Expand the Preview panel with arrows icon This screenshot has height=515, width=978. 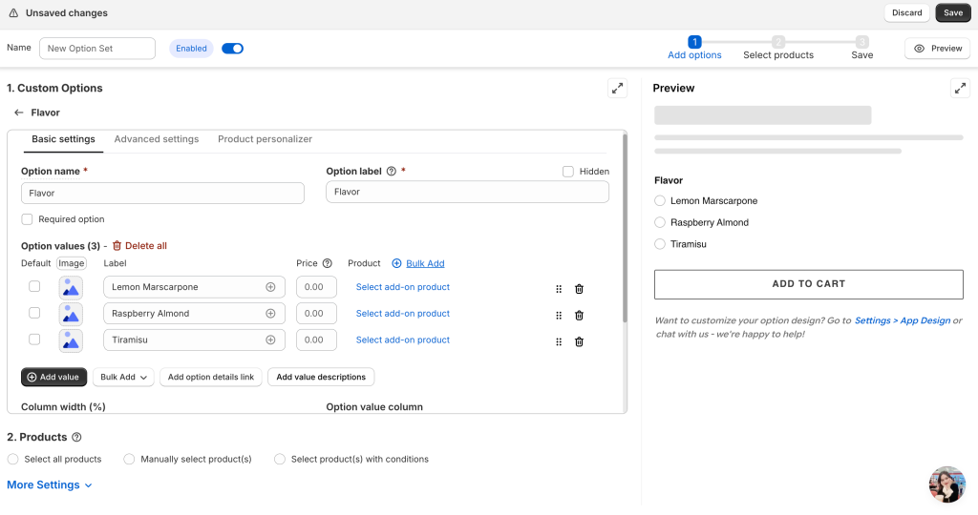click(960, 88)
